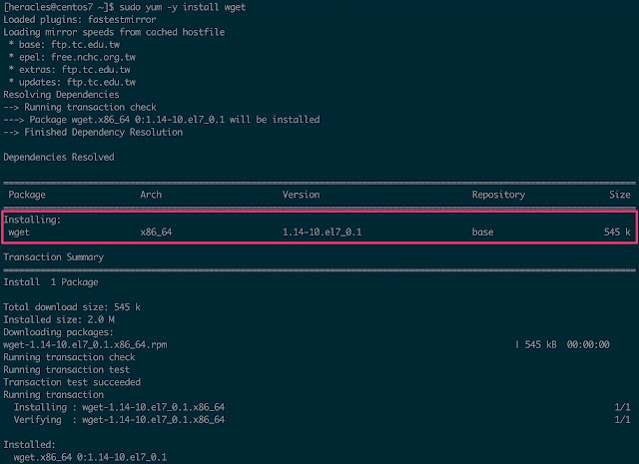Image resolution: width=639 pixels, height=464 pixels.
Task: Click the 'Verifying : wget-1.14-10' line
Action: coord(120,420)
